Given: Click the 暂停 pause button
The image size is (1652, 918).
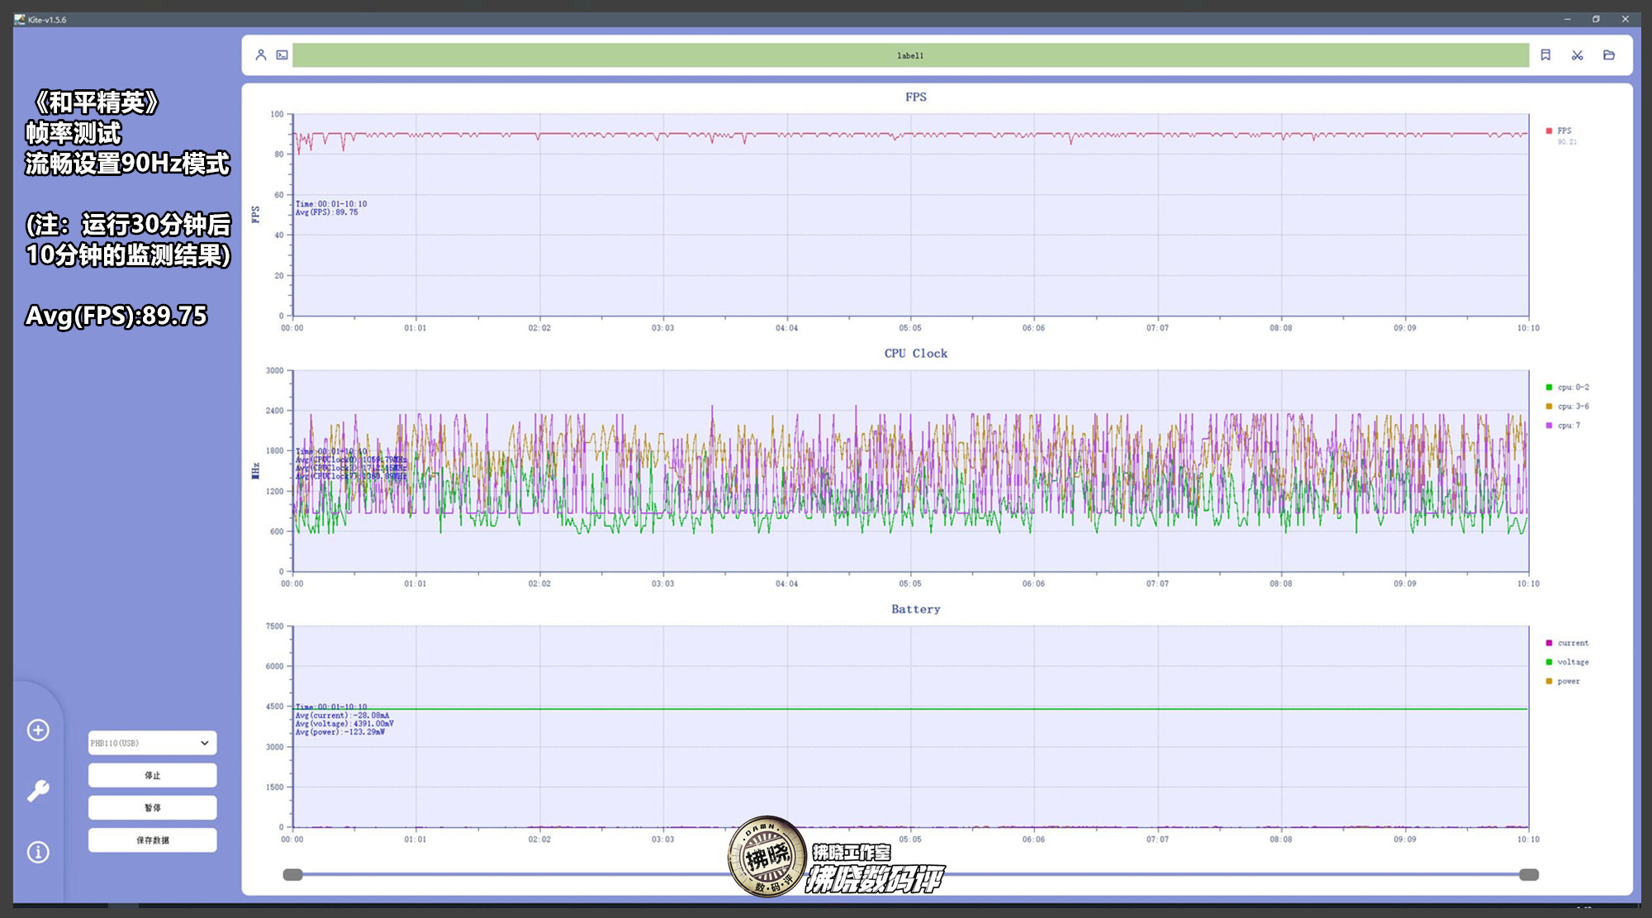Looking at the screenshot, I should pos(153,808).
